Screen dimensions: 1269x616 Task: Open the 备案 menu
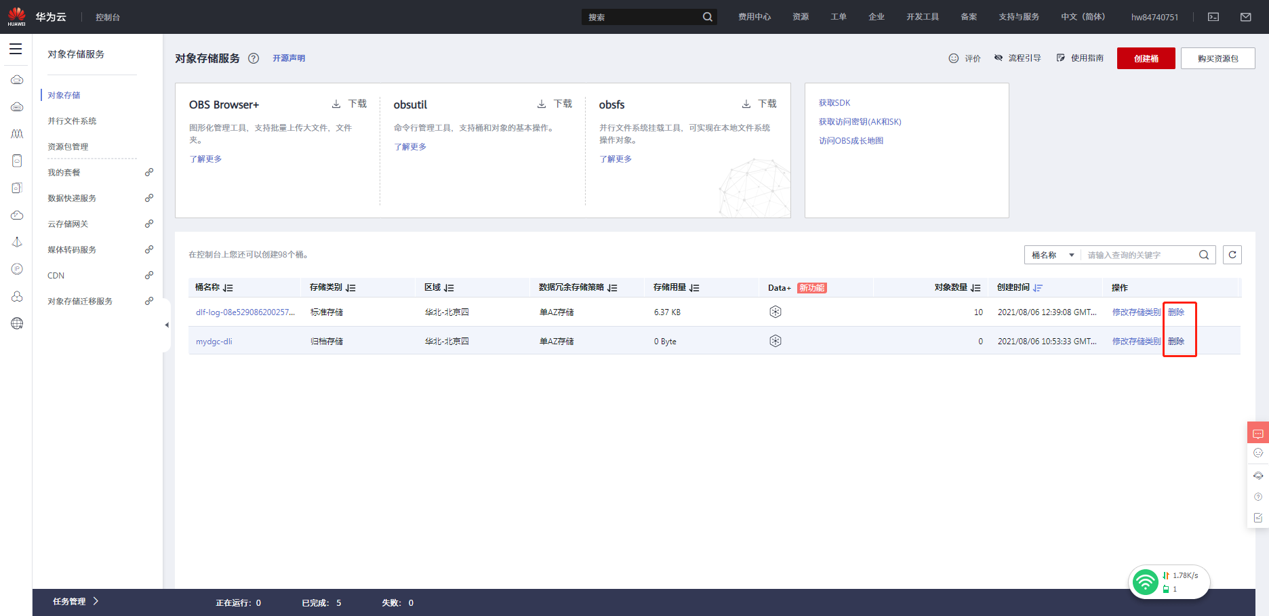click(x=969, y=17)
